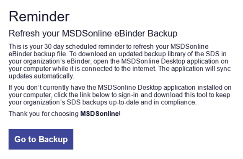Click 'MSDSonline Desktop application on' in first paragraph

click(x=175, y=61)
